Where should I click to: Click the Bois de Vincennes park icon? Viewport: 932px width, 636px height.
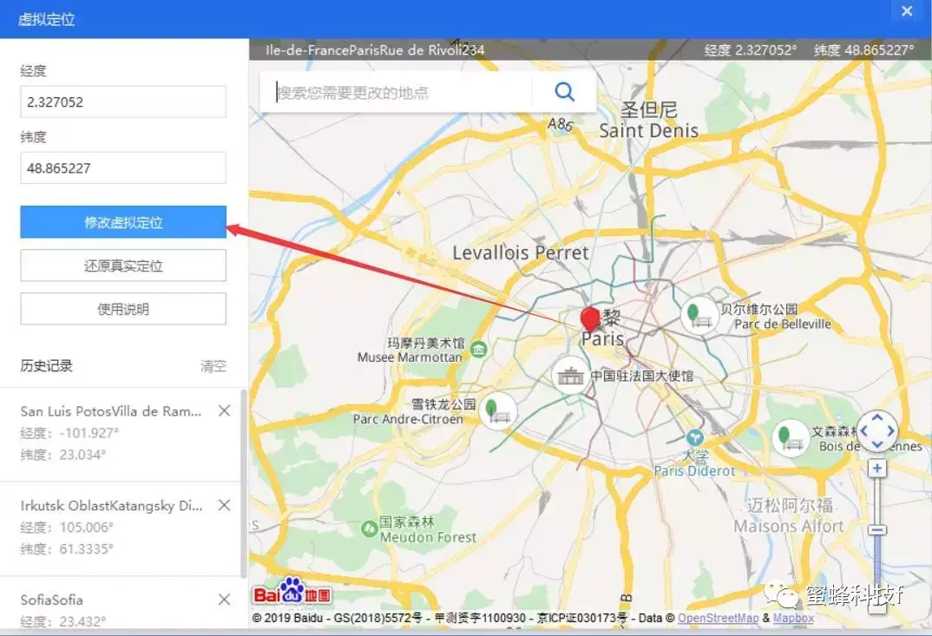click(x=791, y=438)
